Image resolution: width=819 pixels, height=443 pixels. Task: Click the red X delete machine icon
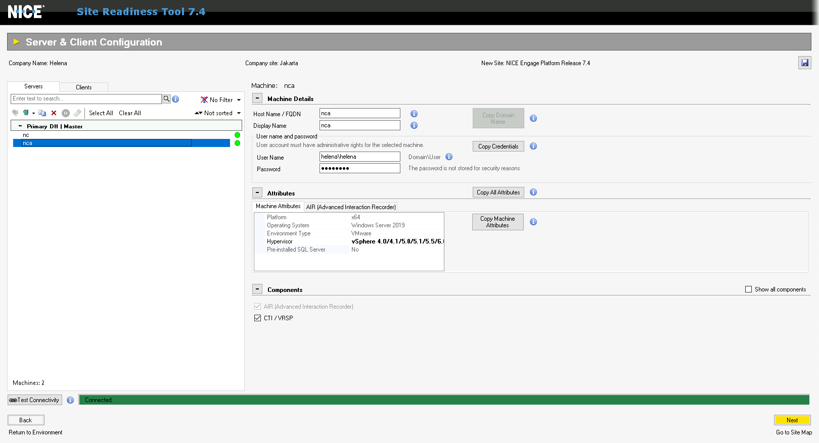pyautogui.click(x=54, y=113)
